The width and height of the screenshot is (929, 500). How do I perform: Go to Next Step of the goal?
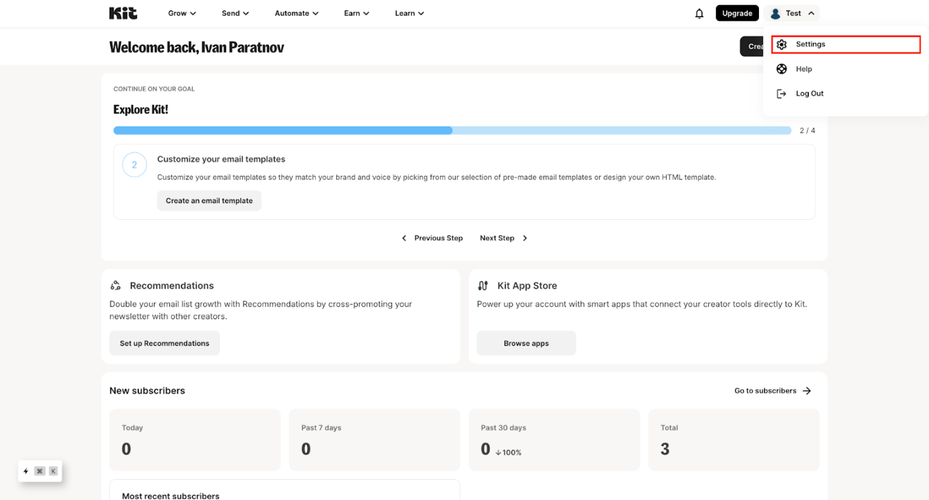tap(497, 238)
